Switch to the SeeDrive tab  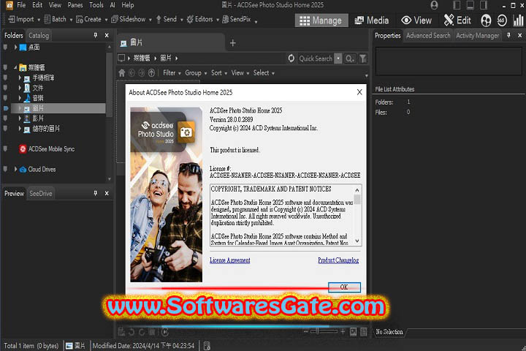pyautogui.click(x=41, y=194)
